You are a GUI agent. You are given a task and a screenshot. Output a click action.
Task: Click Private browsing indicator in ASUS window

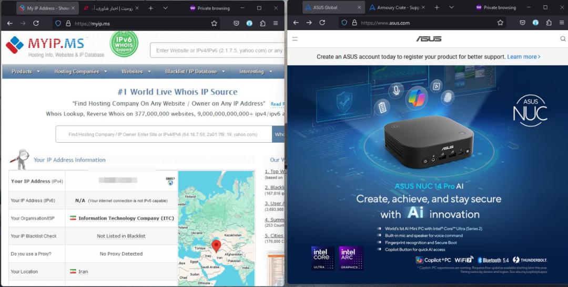[496, 7]
